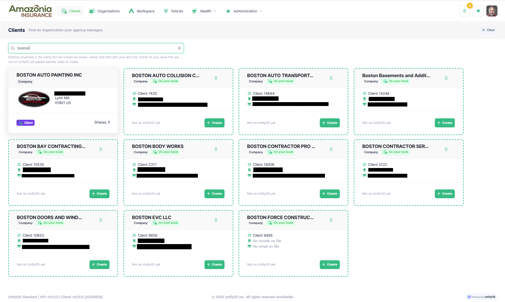This screenshot has width=505, height=302.
Task: Click building icon on Boston Auto Collision card
Action: 216,78
